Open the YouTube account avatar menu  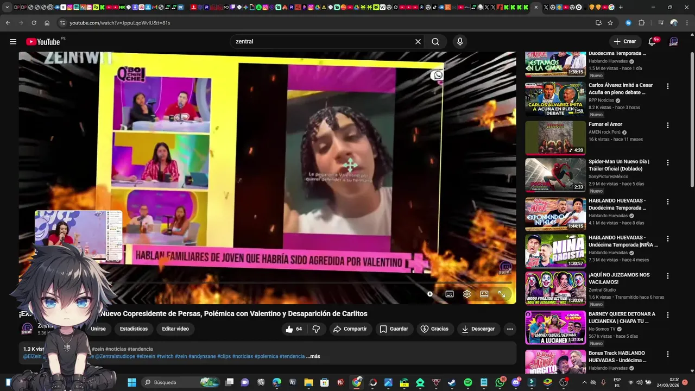(674, 41)
